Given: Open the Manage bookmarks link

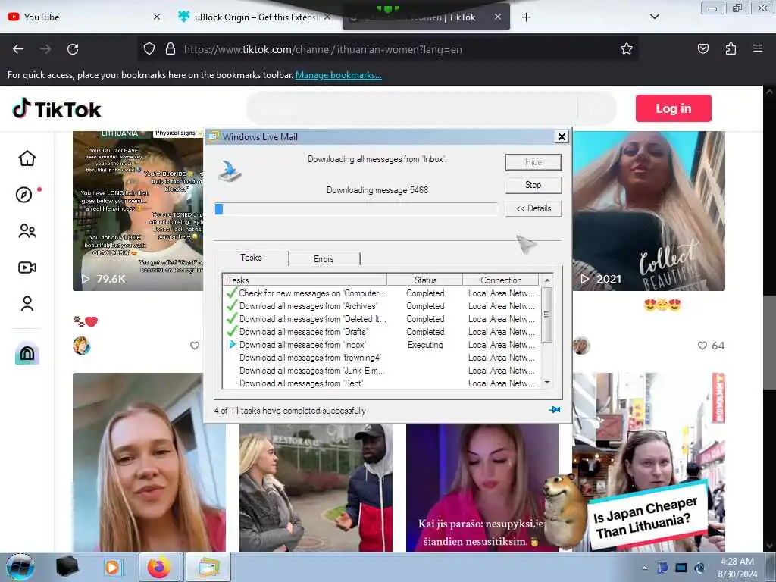Looking at the screenshot, I should coord(339,75).
